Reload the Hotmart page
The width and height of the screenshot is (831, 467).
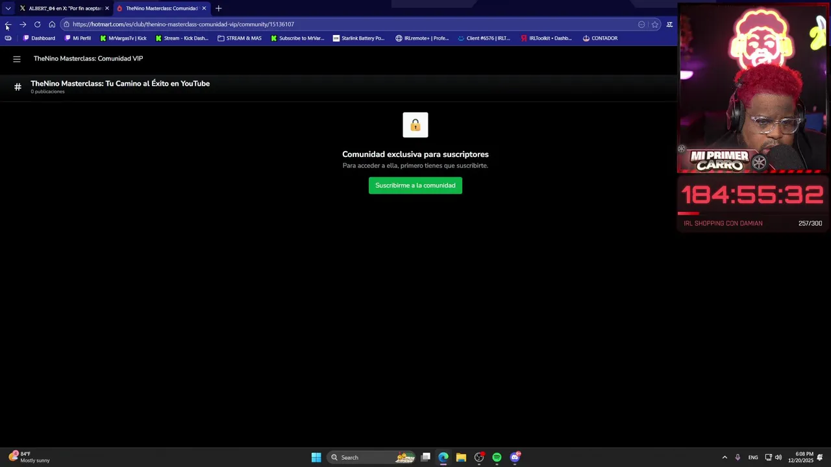point(37,25)
